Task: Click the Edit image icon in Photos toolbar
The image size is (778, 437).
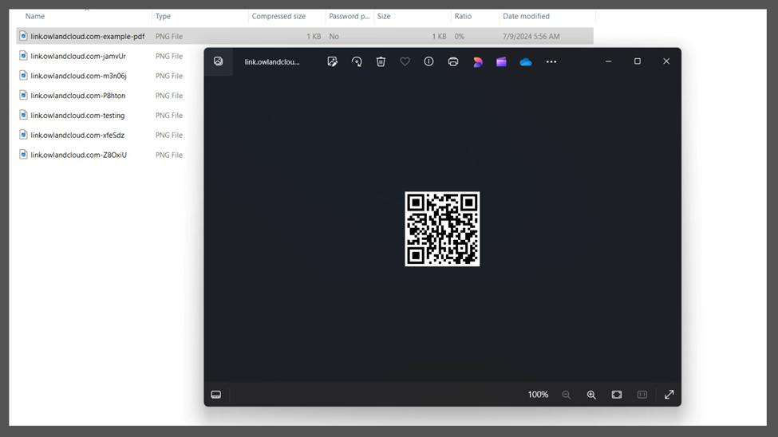Action: pyautogui.click(x=333, y=61)
